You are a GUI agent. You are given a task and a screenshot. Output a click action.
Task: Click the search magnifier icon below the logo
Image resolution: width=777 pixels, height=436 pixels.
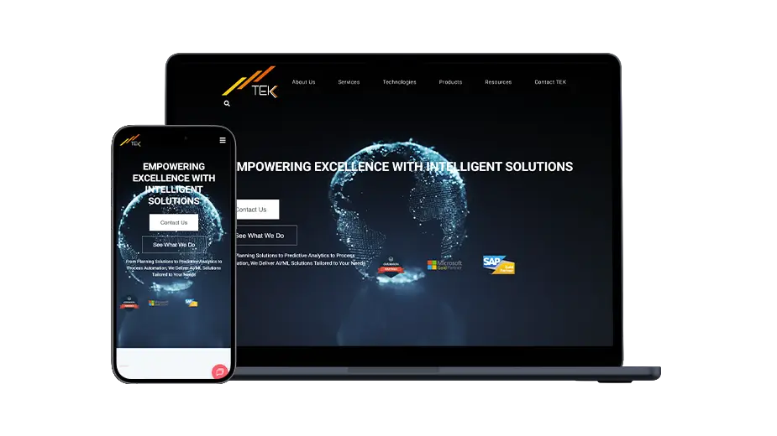coord(227,104)
